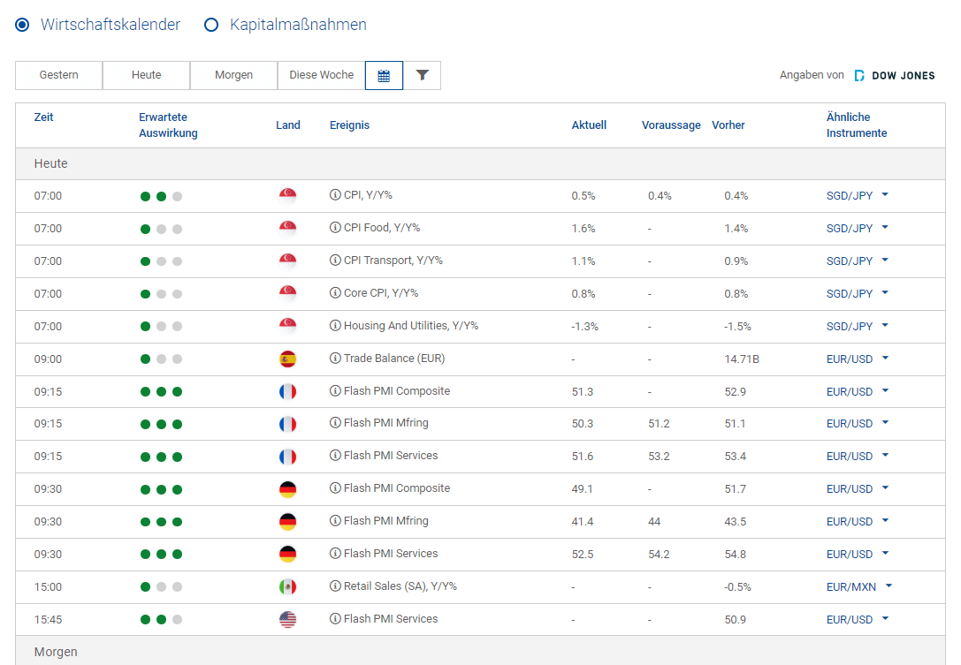Click Mexico flag in Retail Sales row
Image resolution: width=961 pixels, height=665 pixels.
click(287, 586)
